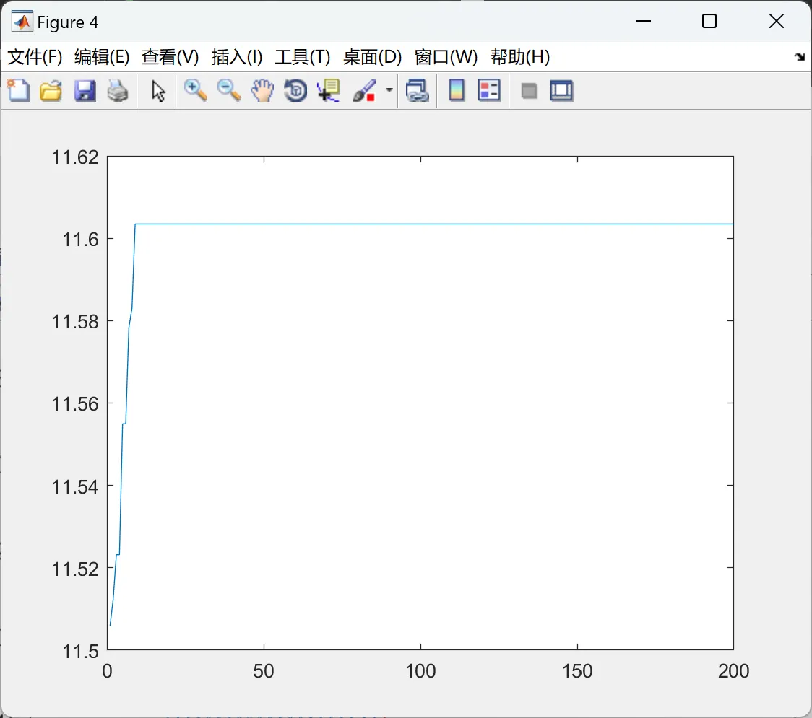Click the x-axis label 150

577,671
